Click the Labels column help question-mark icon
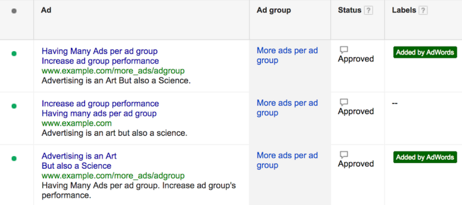The width and height of the screenshot is (462, 205). click(x=423, y=11)
